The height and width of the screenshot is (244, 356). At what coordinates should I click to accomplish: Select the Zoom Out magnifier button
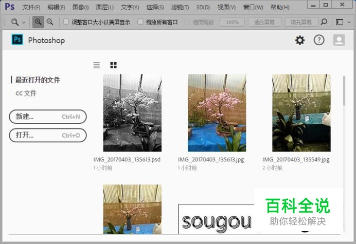click(x=50, y=22)
